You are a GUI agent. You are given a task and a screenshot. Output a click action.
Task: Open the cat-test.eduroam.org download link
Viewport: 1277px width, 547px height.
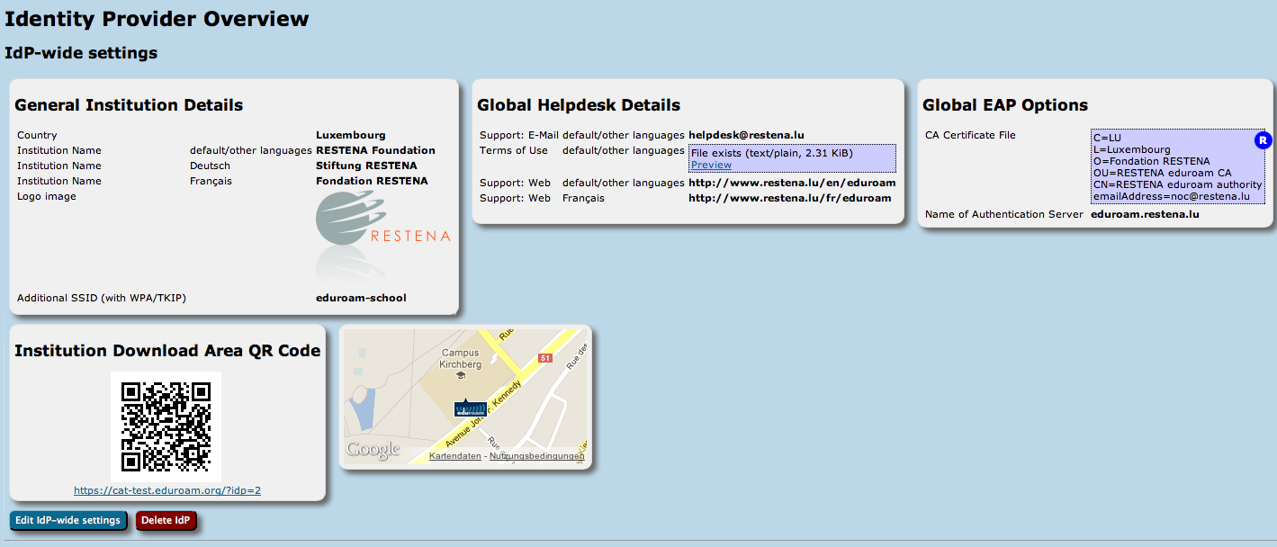pos(167,490)
